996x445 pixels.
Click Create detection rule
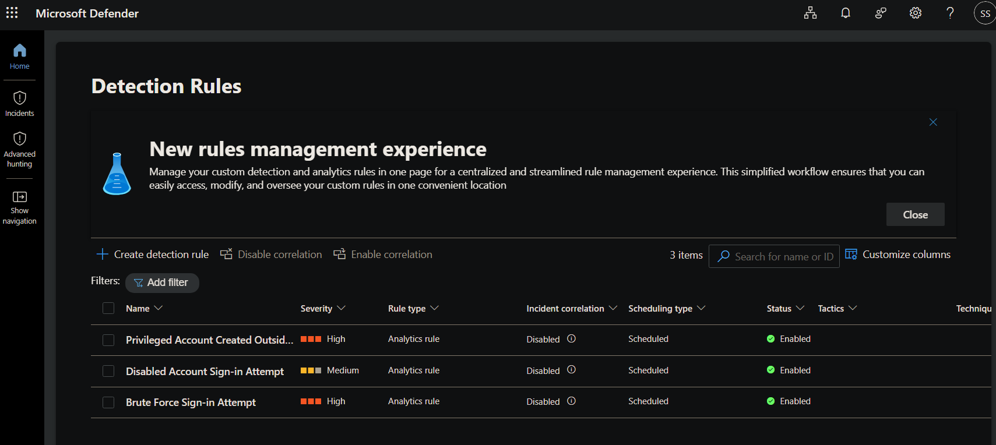[x=153, y=255]
